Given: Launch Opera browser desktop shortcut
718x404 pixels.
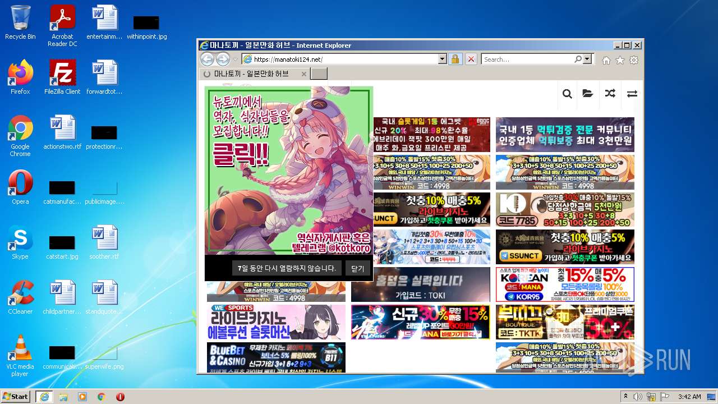Looking at the screenshot, I should [x=20, y=187].
